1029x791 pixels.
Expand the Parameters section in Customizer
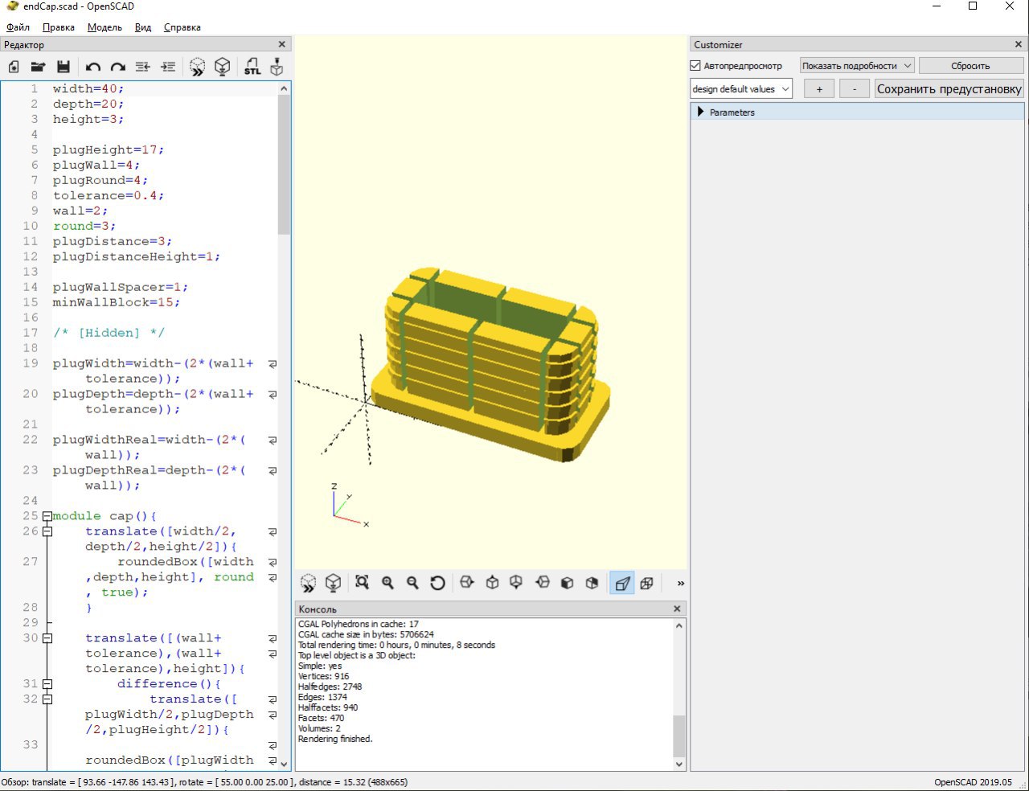point(700,112)
